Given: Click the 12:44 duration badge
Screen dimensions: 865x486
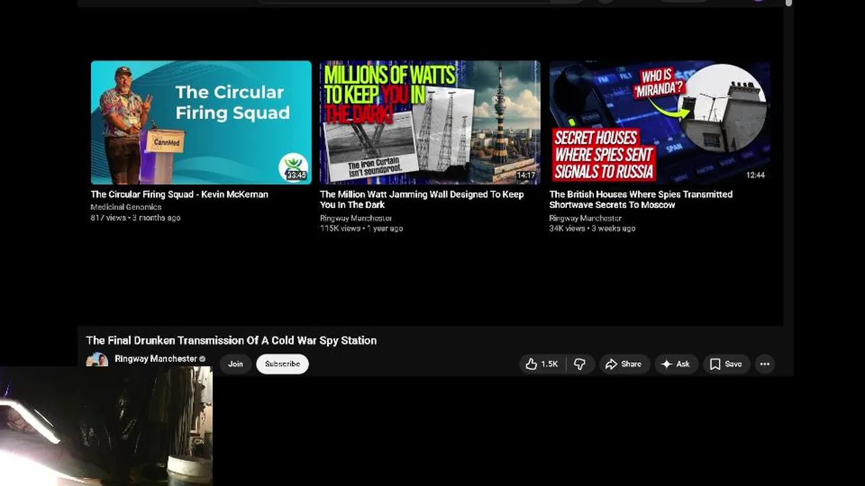Looking at the screenshot, I should [756, 175].
